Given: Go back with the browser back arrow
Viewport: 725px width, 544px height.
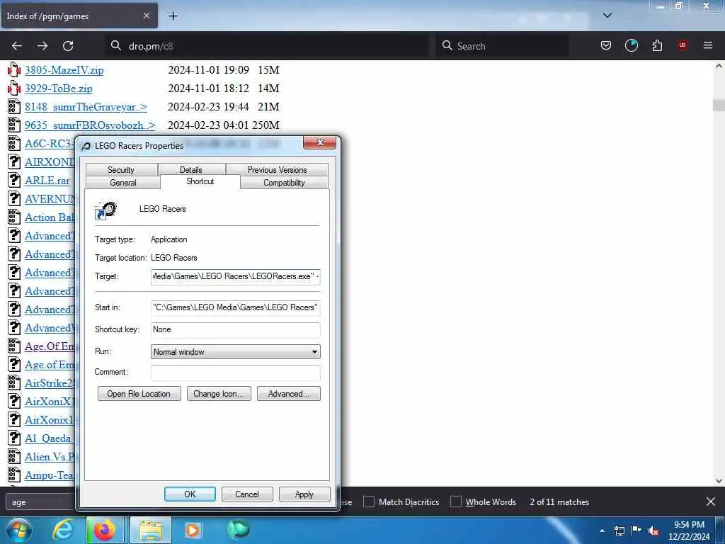Looking at the screenshot, I should 17,46.
